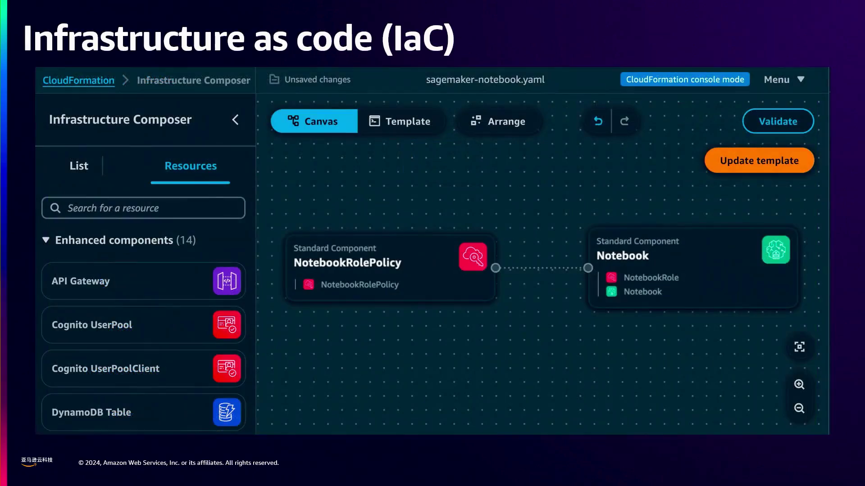
Task: Select the API Gateway component name
Action: coord(81,281)
